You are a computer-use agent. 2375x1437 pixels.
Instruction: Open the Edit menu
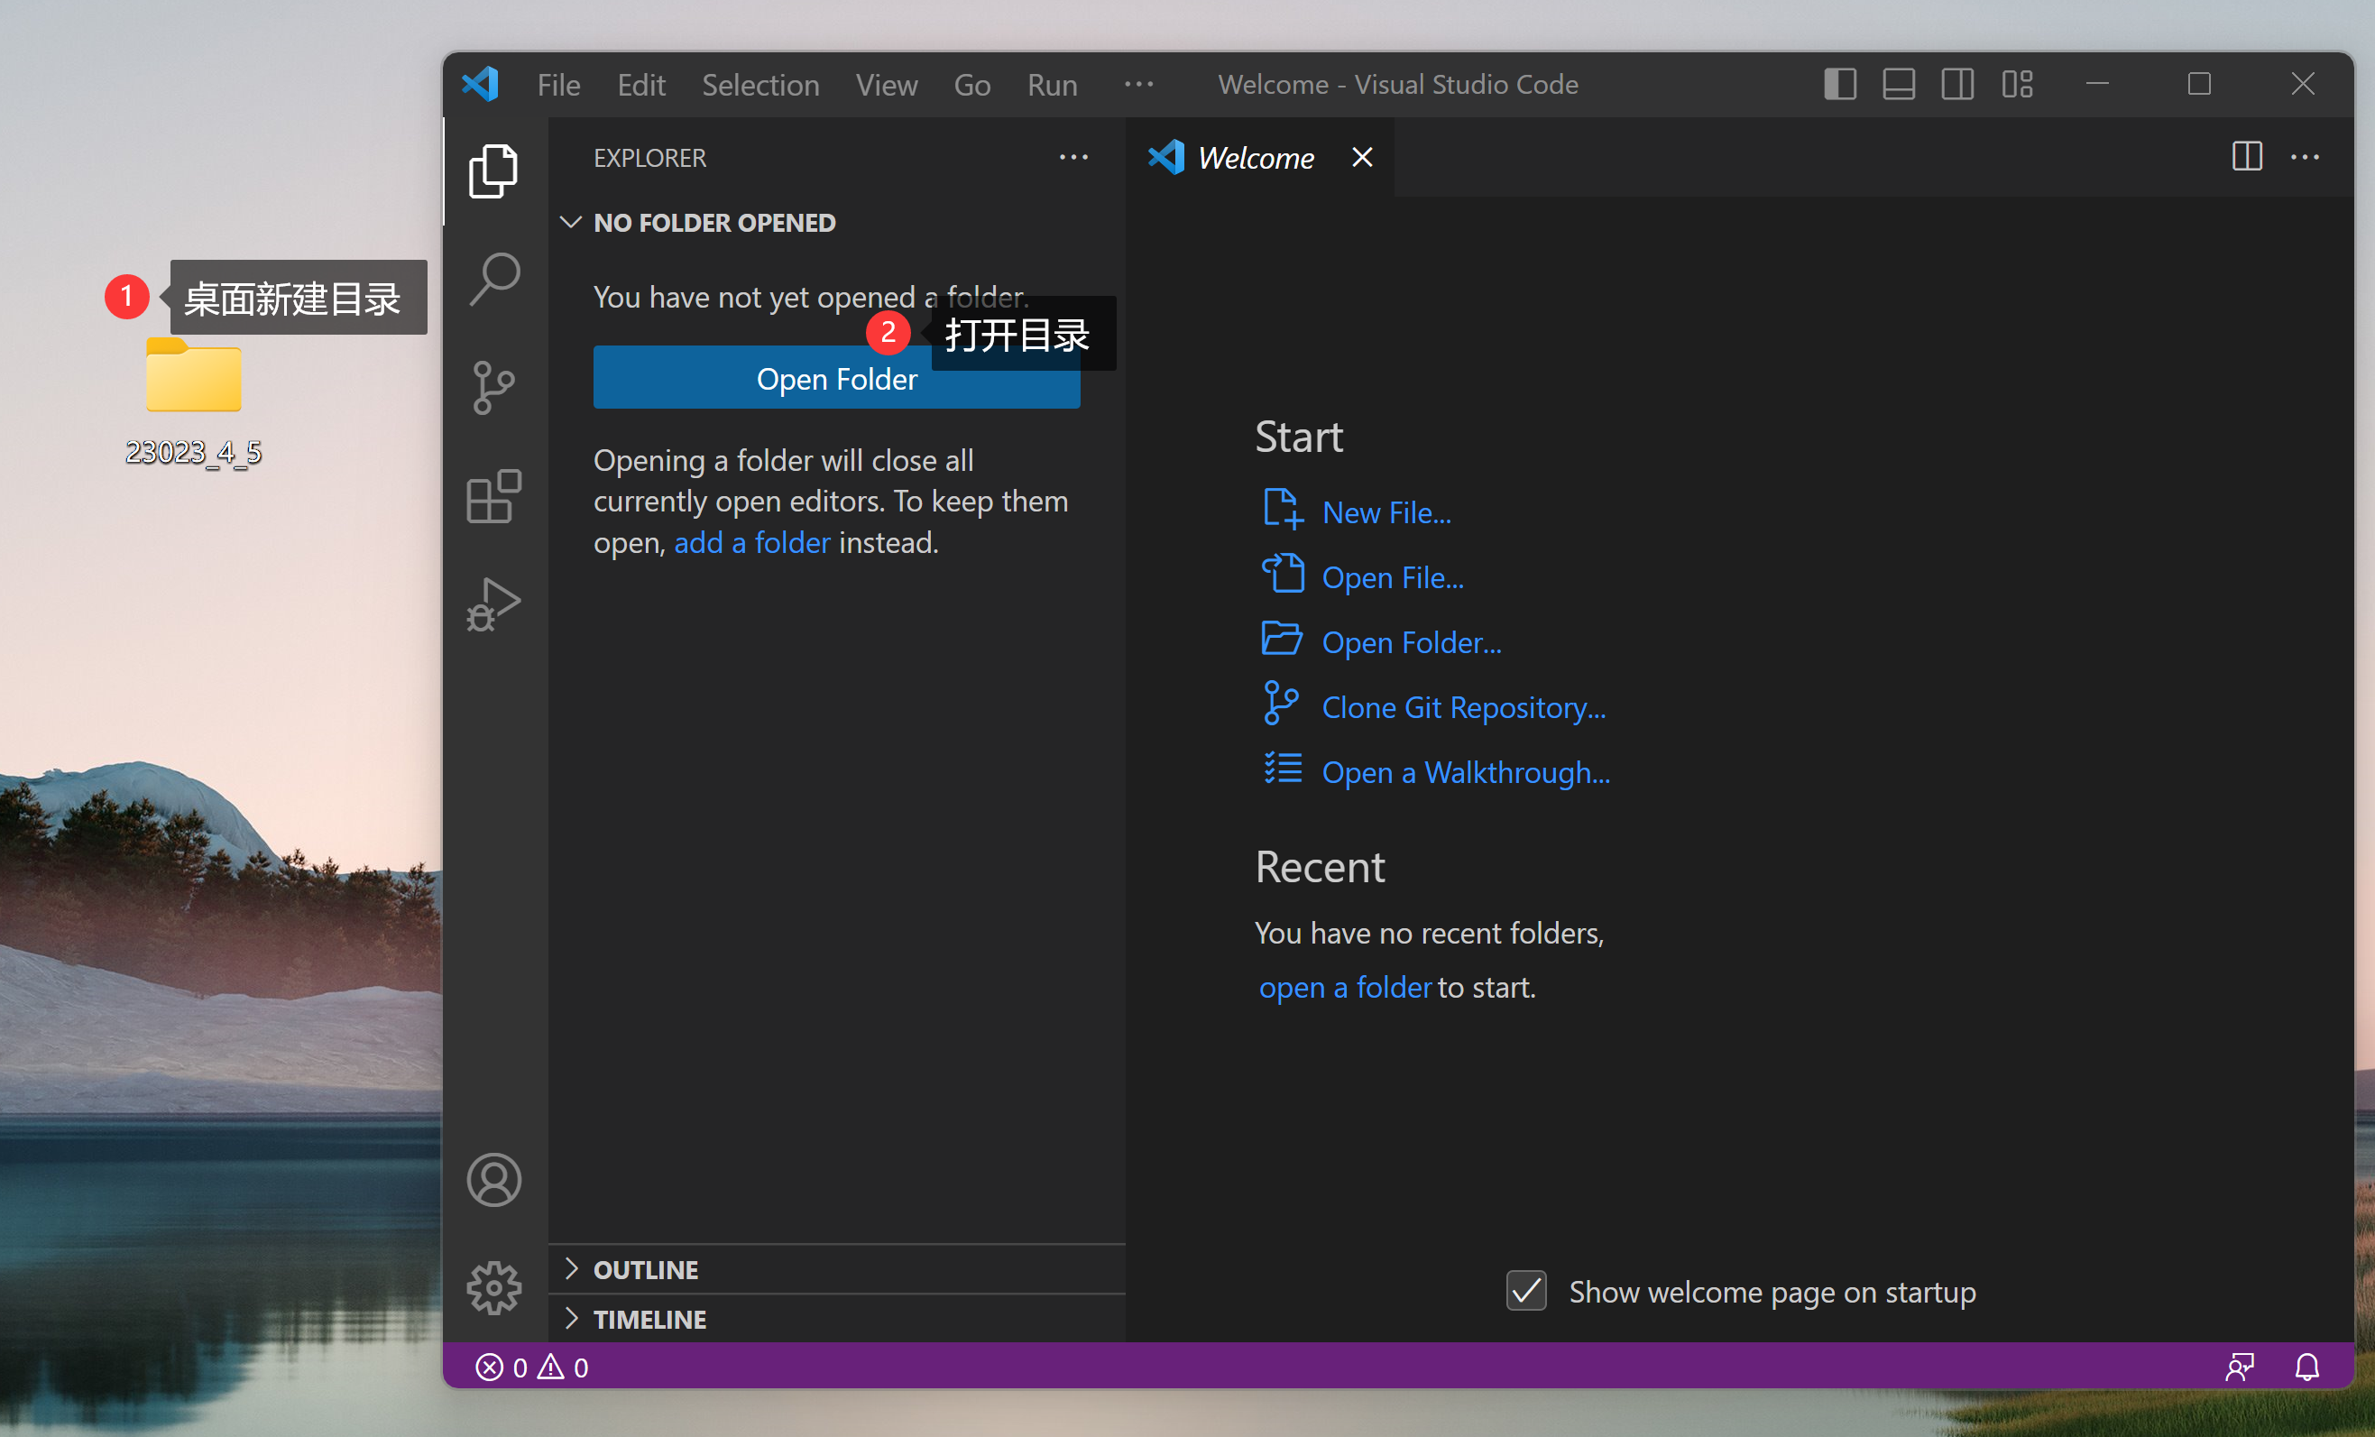[641, 85]
